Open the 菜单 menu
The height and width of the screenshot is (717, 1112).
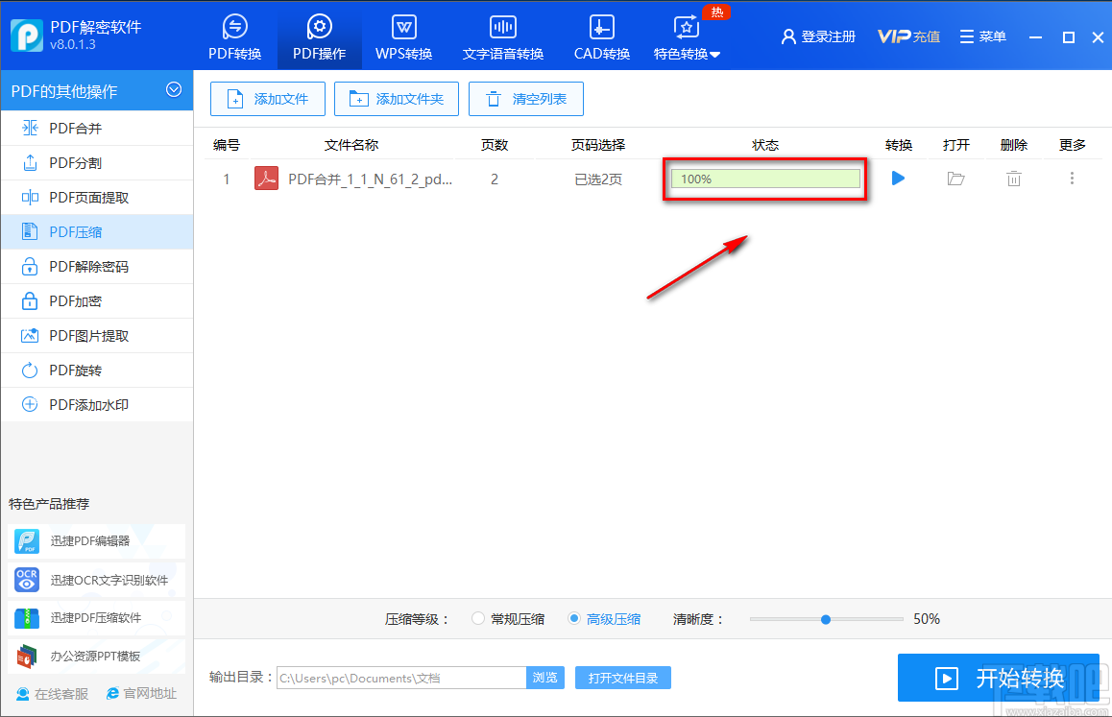point(983,36)
